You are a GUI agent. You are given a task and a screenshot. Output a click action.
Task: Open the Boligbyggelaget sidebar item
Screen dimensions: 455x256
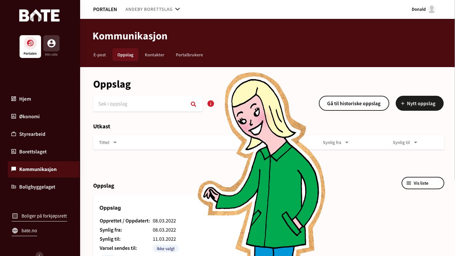pyautogui.click(x=37, y=187)
